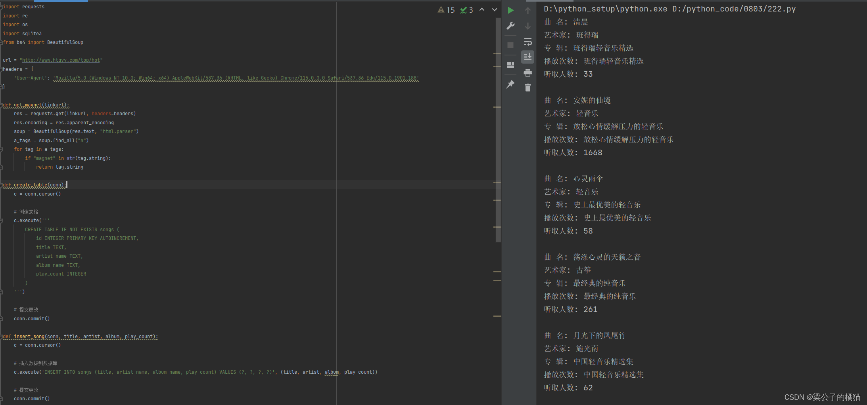This screenshot has width=867, height=405.
Task: Pin the run tab with the pushpin icon
Action: point(510,84)
